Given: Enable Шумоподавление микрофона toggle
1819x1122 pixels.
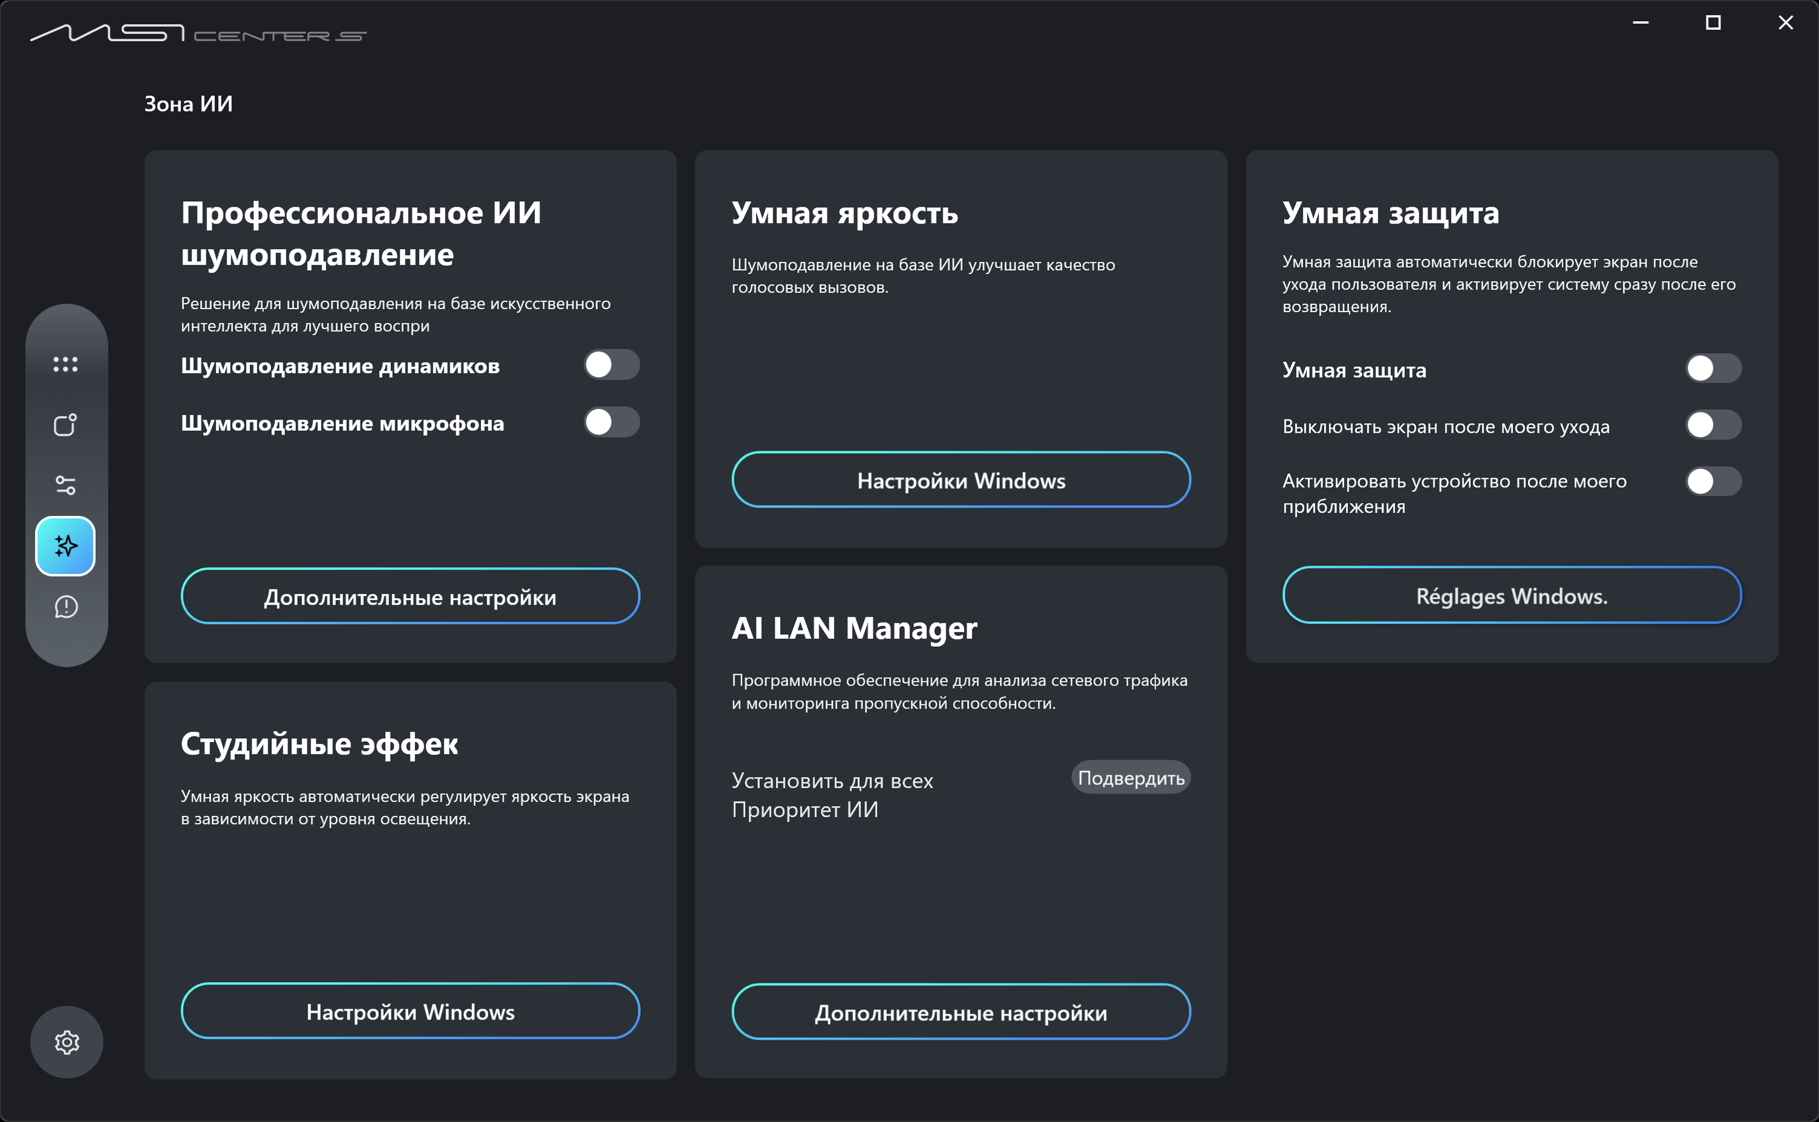Looking at the screenshot, I should 612,422.
